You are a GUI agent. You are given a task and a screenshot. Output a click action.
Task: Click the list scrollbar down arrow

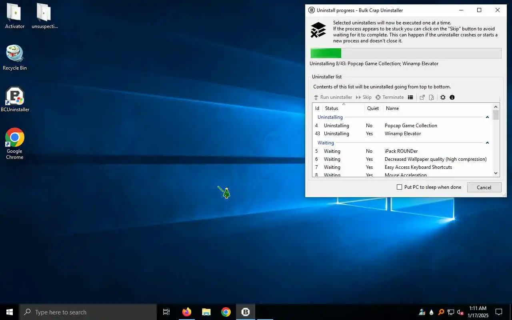496,173
